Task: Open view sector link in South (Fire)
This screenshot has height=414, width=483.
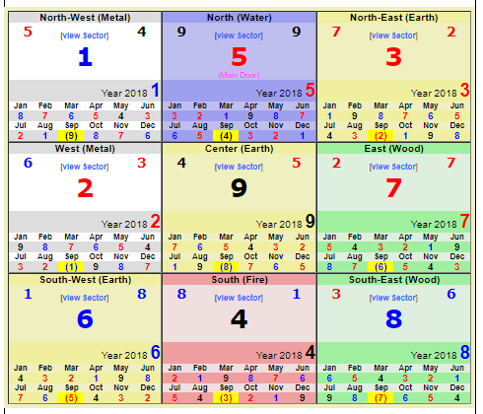Action: (239, 298)
